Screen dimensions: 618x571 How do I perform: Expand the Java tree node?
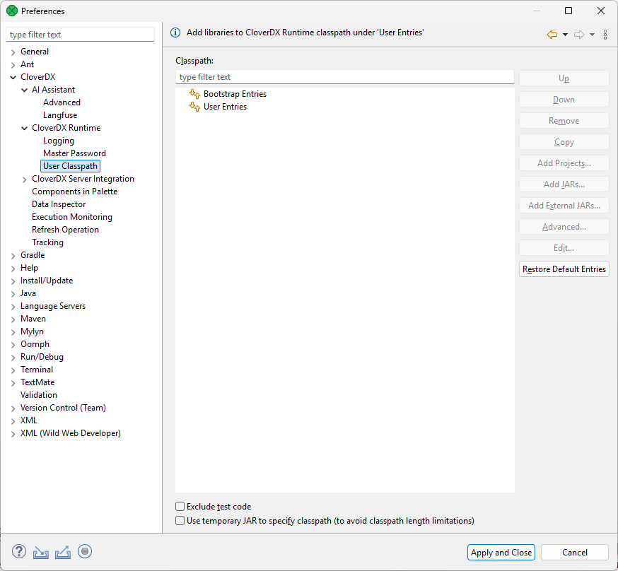pos(13,294)
